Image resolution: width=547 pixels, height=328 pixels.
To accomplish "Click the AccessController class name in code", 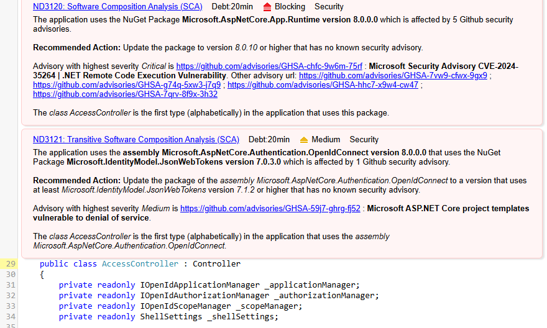I will [140, 264].
